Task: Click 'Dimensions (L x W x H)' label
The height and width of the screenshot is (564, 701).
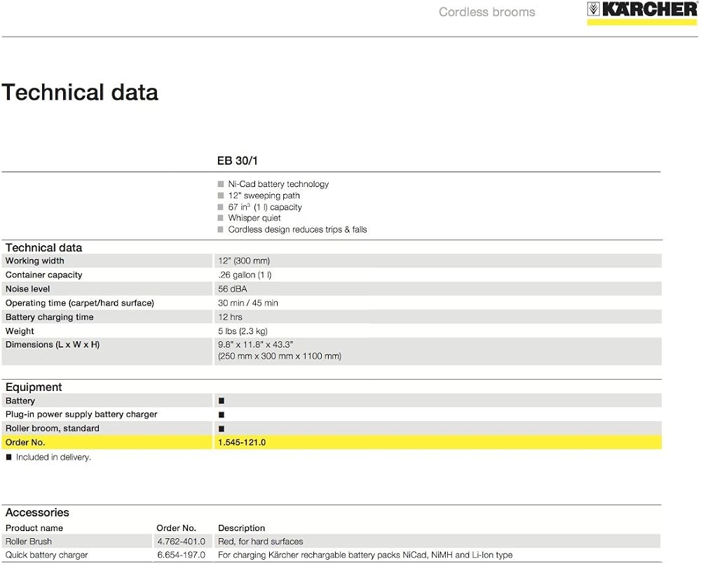Action: tap(53, 345)
